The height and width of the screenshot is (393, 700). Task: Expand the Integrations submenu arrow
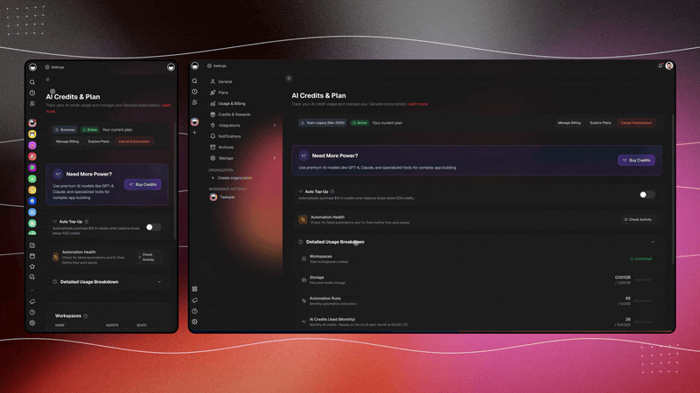point(274,125)
